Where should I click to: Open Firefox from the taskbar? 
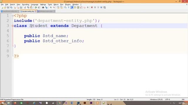click(15, 103)
